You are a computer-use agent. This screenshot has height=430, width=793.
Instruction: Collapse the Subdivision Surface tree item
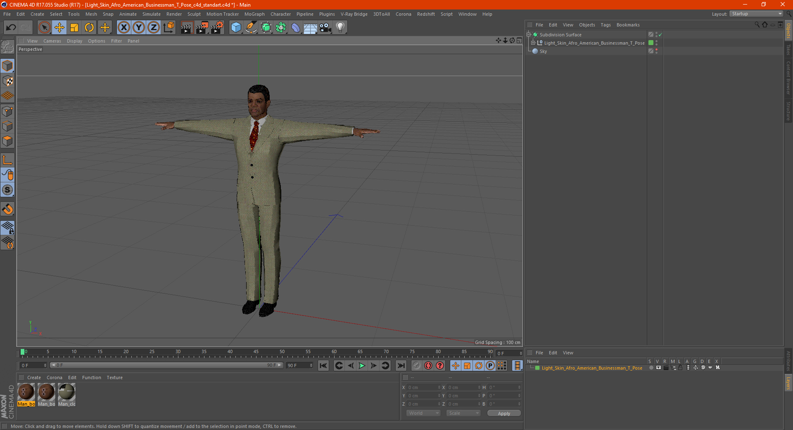point(528,35)
